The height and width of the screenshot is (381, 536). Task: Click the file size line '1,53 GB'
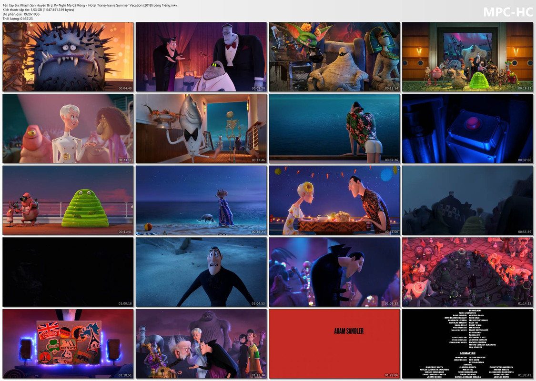(38, 10)
